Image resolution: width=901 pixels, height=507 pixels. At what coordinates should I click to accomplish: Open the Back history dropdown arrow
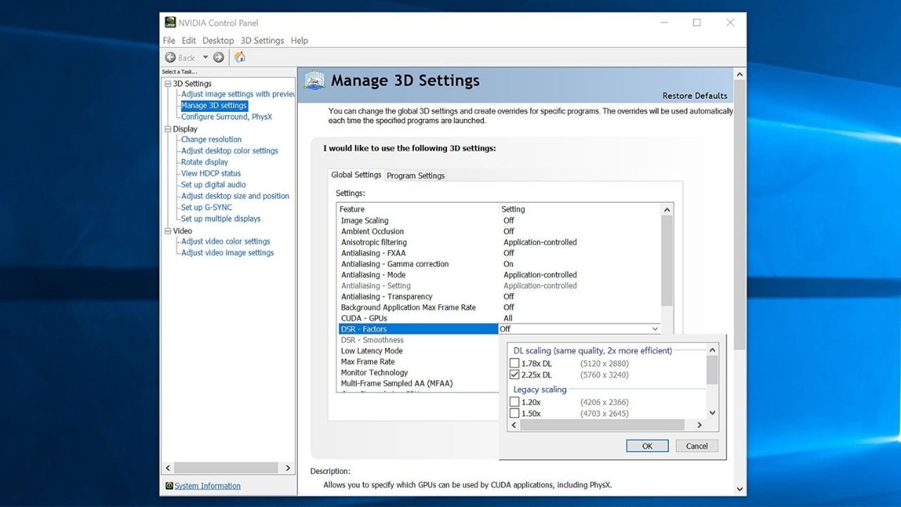[206, 58]
